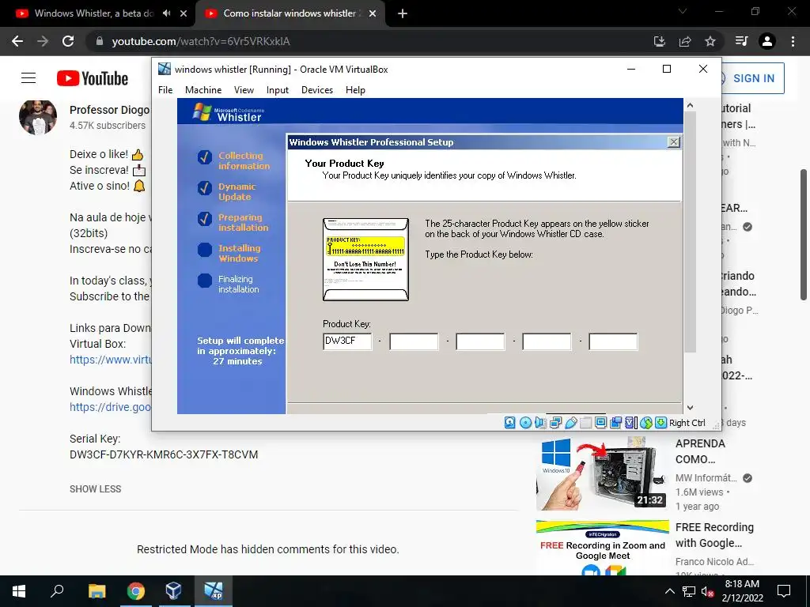Screen dimensions: 810x607
Task: Close the 'Como instalar windows whistler' tab
Action: (x=373, y=13)
